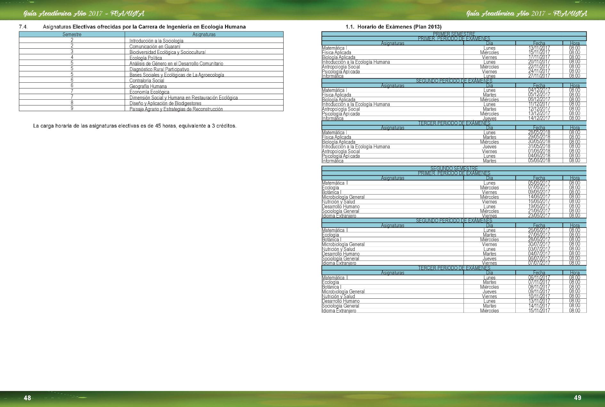This screenshot has height=407, width=605.
Task: Click exam date 05/06/2018 for Informática
Action: [539, 160]
